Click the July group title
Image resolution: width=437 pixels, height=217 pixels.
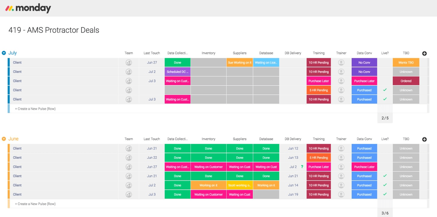click(13, 53)
